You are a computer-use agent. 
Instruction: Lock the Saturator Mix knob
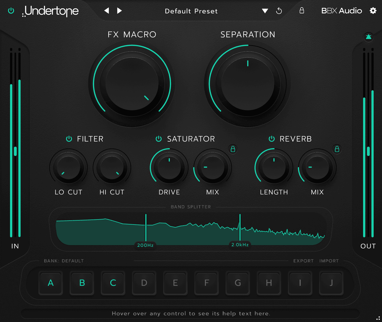point(233,149)
